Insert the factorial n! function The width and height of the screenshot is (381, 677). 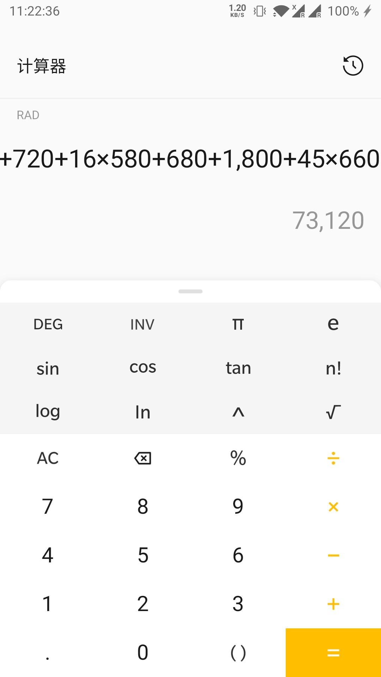pyautogui.click(x=333, y=368)
